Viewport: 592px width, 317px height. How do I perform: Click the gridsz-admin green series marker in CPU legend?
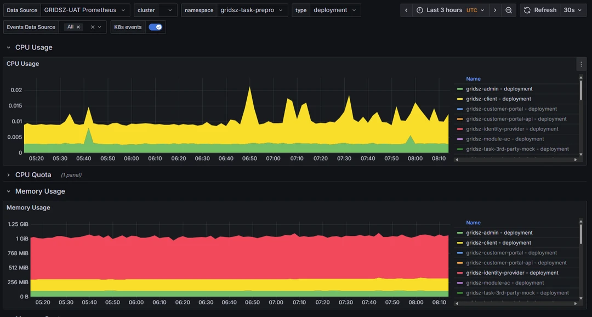(x=460, y=89)
